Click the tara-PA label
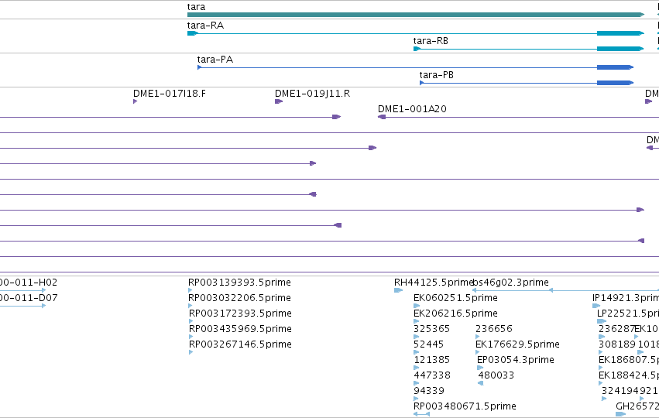 pyautogui.click(x=215, y=60)
